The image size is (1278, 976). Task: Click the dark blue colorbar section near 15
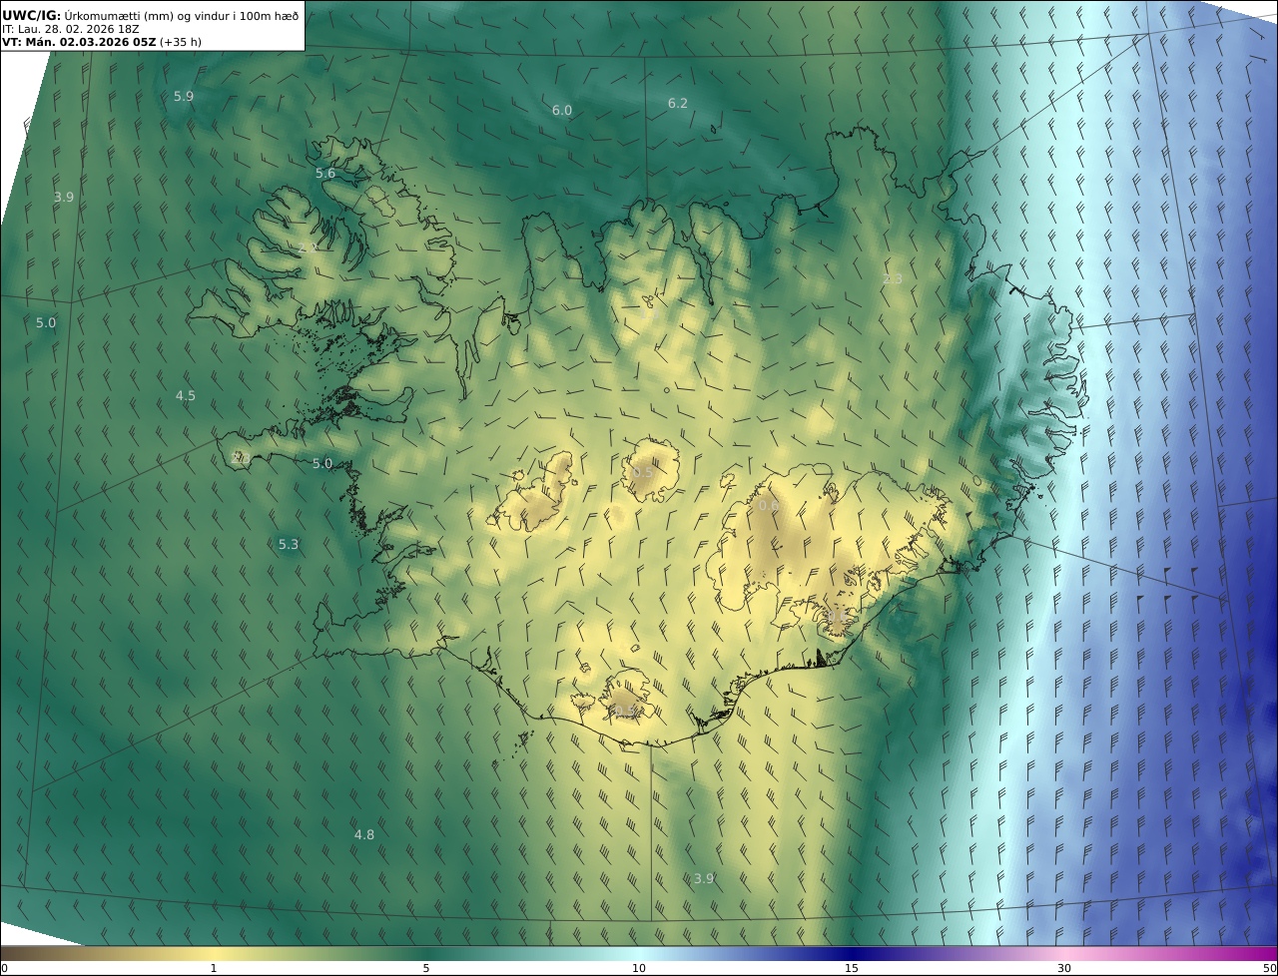click(852, 953)
